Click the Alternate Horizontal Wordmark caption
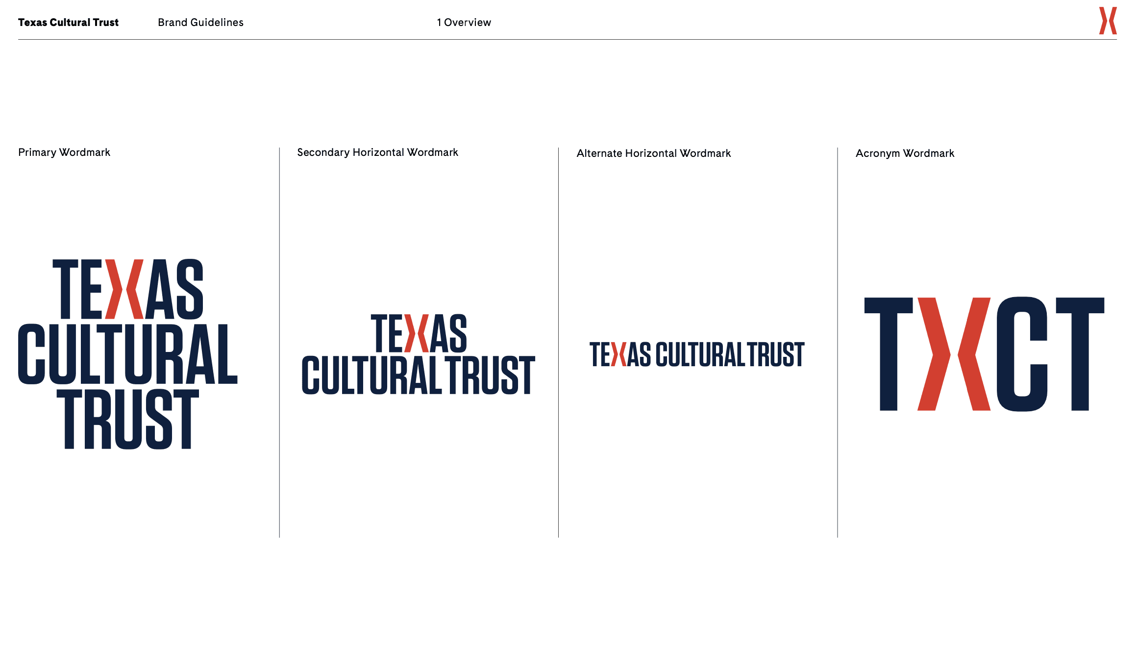 click(x=653, y=153)
